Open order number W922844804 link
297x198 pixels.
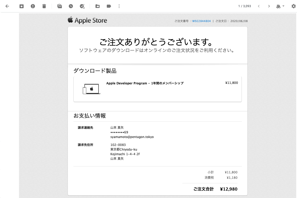[201, 21]
